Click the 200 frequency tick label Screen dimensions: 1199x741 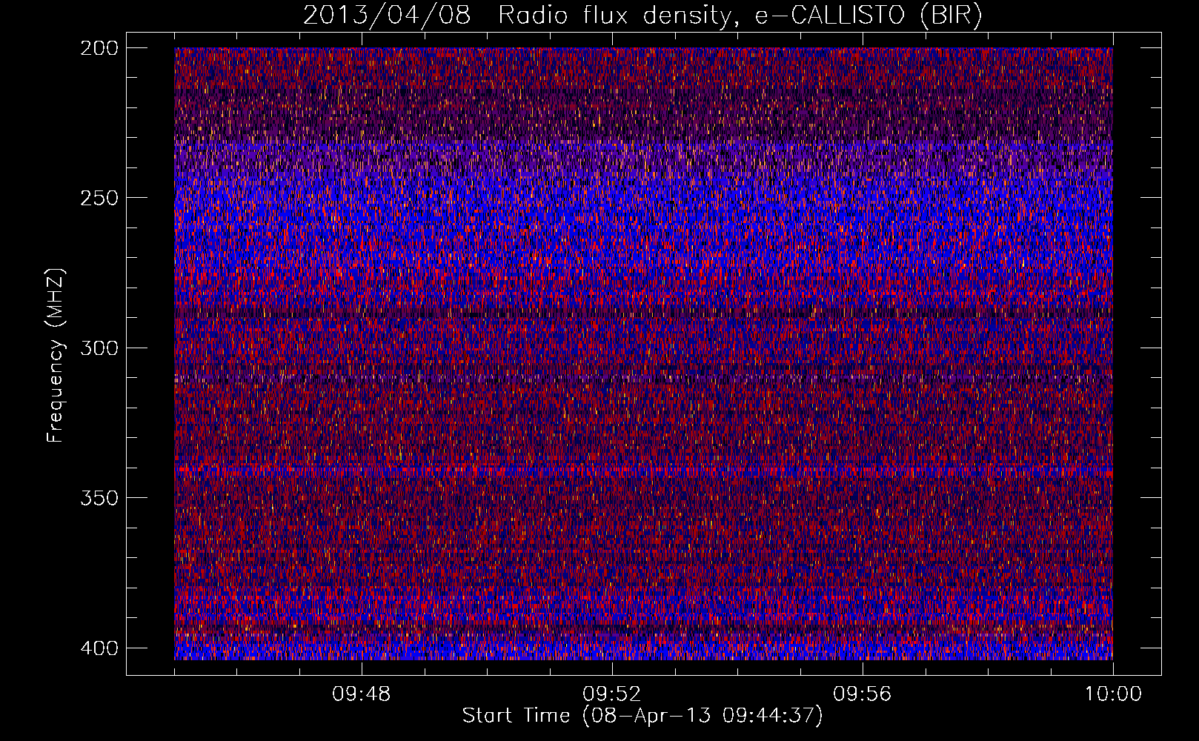pos(99,47)
